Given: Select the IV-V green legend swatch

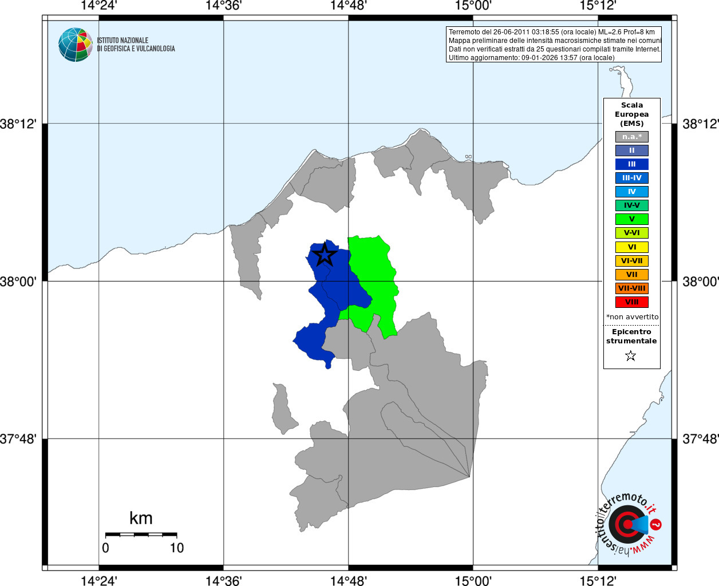Looking at the screenshot, I should pos(632,205).
